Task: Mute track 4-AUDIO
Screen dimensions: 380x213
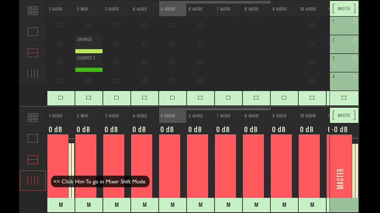Action: 145,205
